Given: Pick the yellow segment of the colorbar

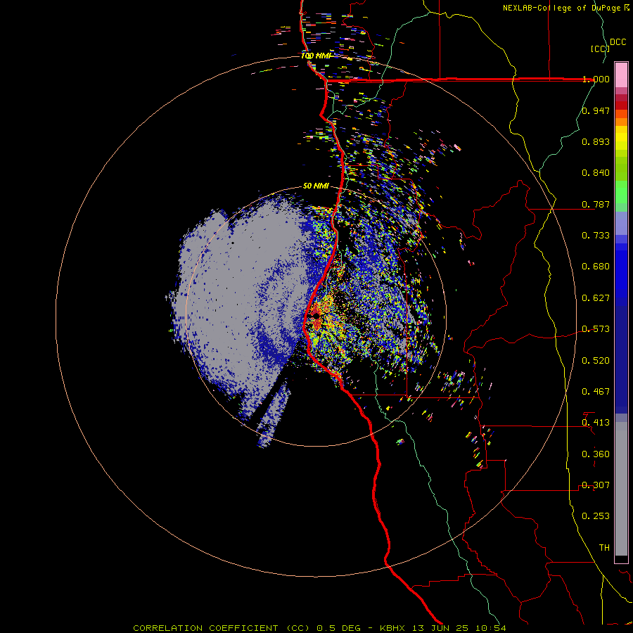Looking at the screenshot, I should (621, 139).
